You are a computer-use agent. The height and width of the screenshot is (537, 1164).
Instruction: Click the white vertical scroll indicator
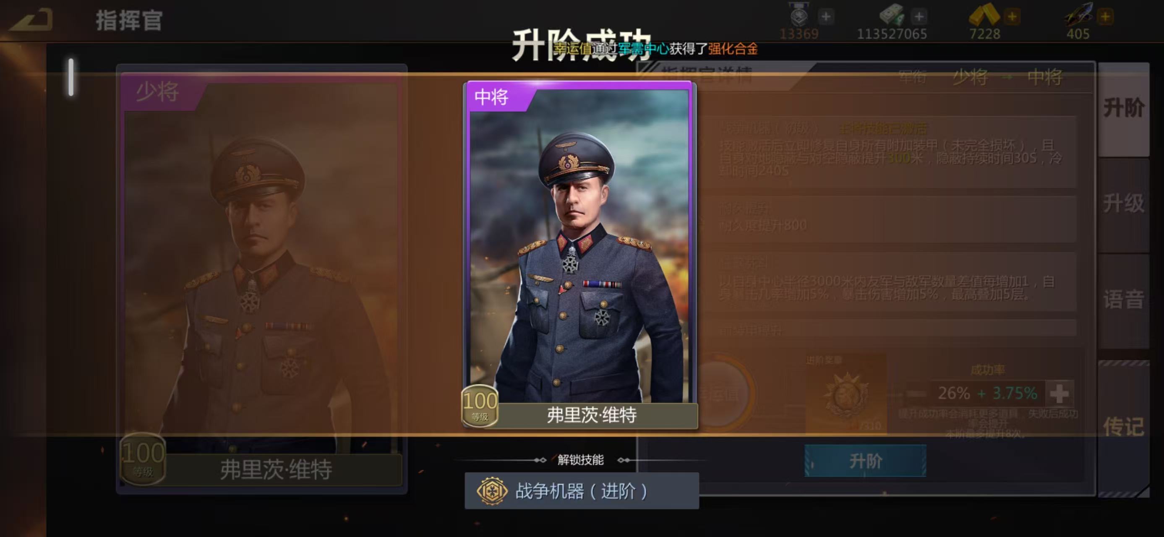click(71, 77)
